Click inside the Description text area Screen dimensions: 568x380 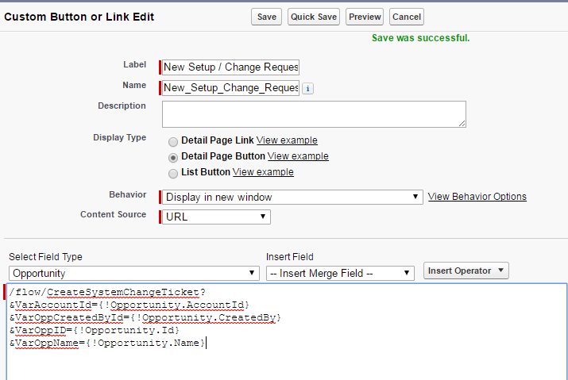pyautogui.click(x=314, y=114)
